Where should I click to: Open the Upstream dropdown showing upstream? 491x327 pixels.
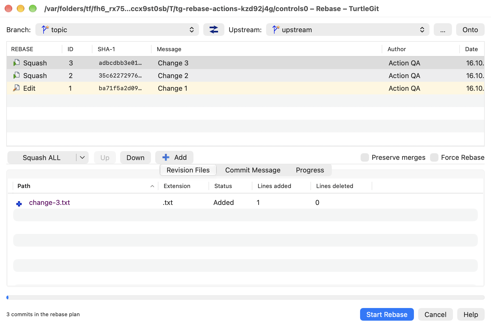[348, 30]
